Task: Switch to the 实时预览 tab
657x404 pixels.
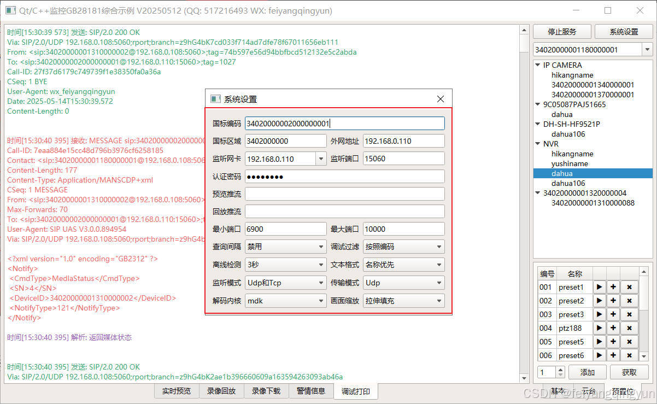Action: [177, 391]
